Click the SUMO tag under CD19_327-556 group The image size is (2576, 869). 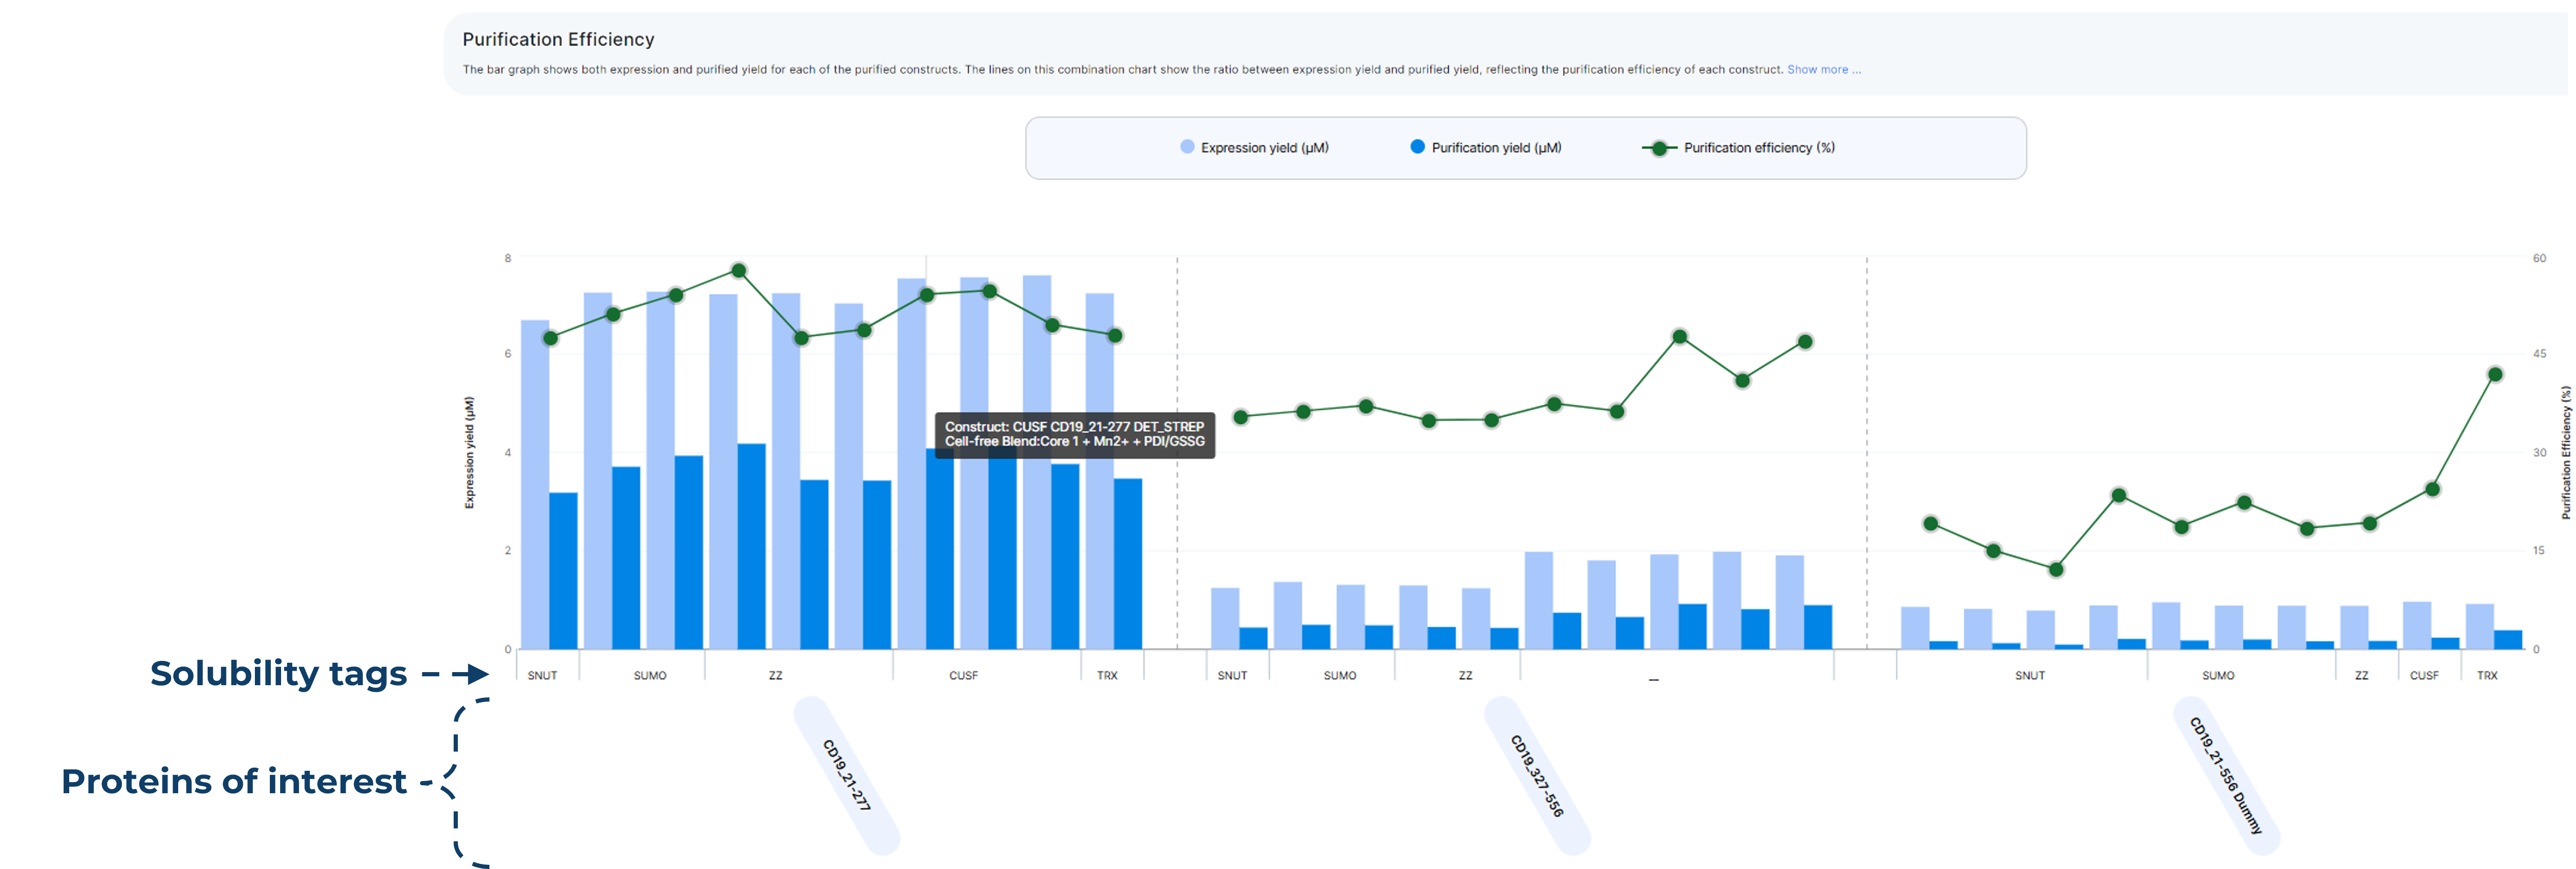1340,676
